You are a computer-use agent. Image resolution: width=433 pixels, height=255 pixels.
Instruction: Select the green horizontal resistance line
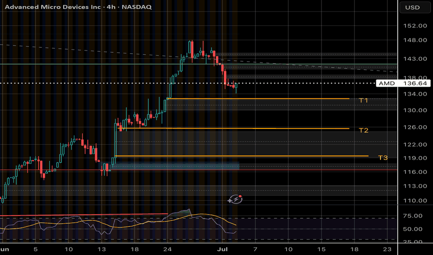(198, 64)
